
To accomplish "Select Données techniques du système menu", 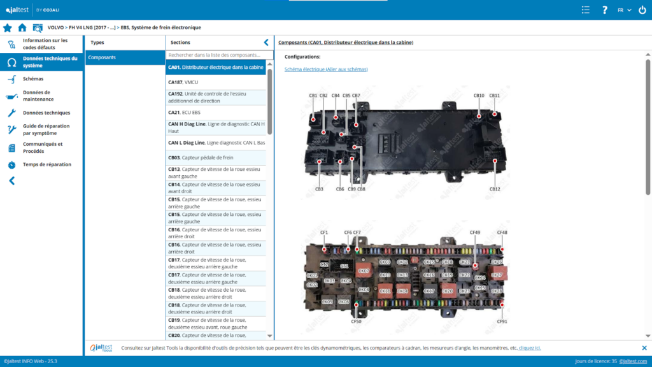I will (x=50, y=62).
